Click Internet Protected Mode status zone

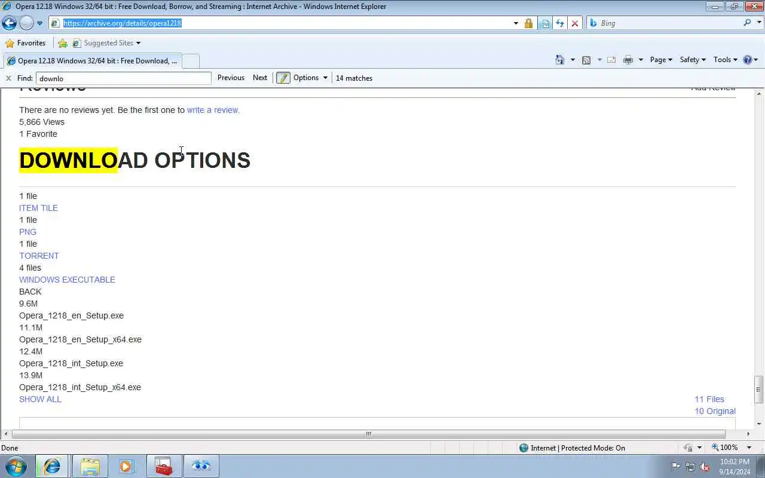tap(572, 448)
